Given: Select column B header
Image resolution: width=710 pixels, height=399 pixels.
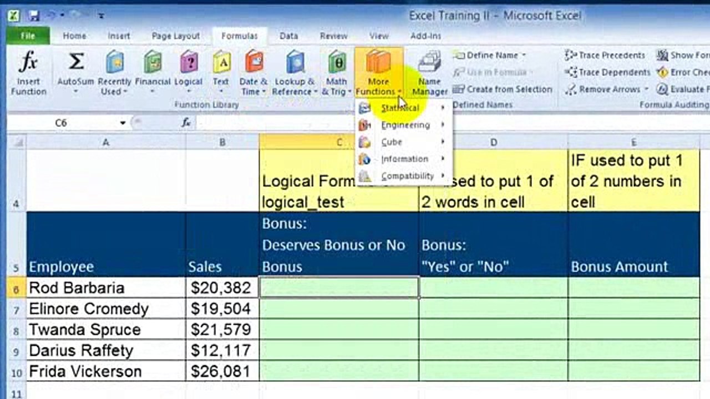Looking at the screenshot, I should click(222, 142).
